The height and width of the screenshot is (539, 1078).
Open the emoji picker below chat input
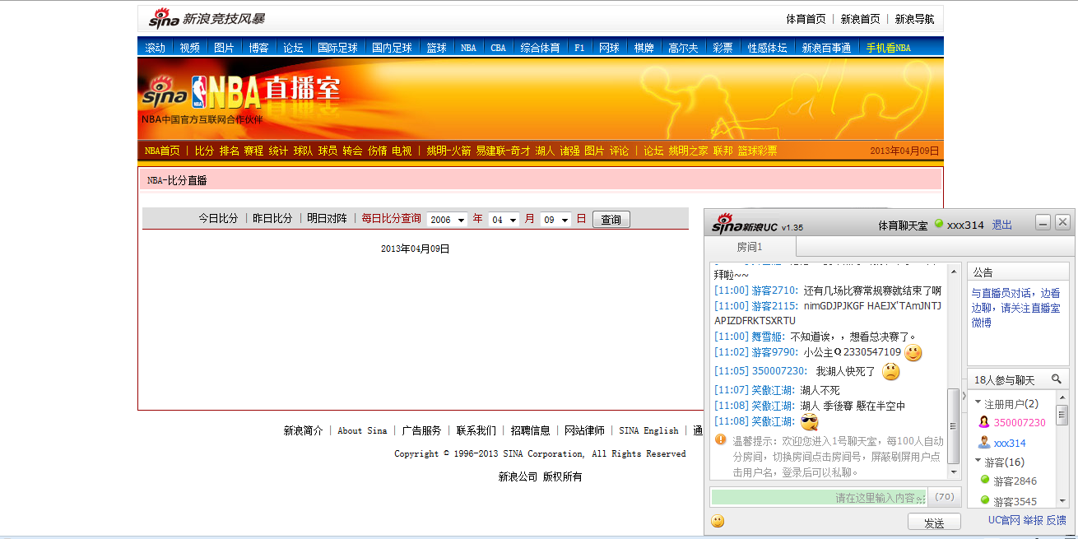tap(718, 521)
